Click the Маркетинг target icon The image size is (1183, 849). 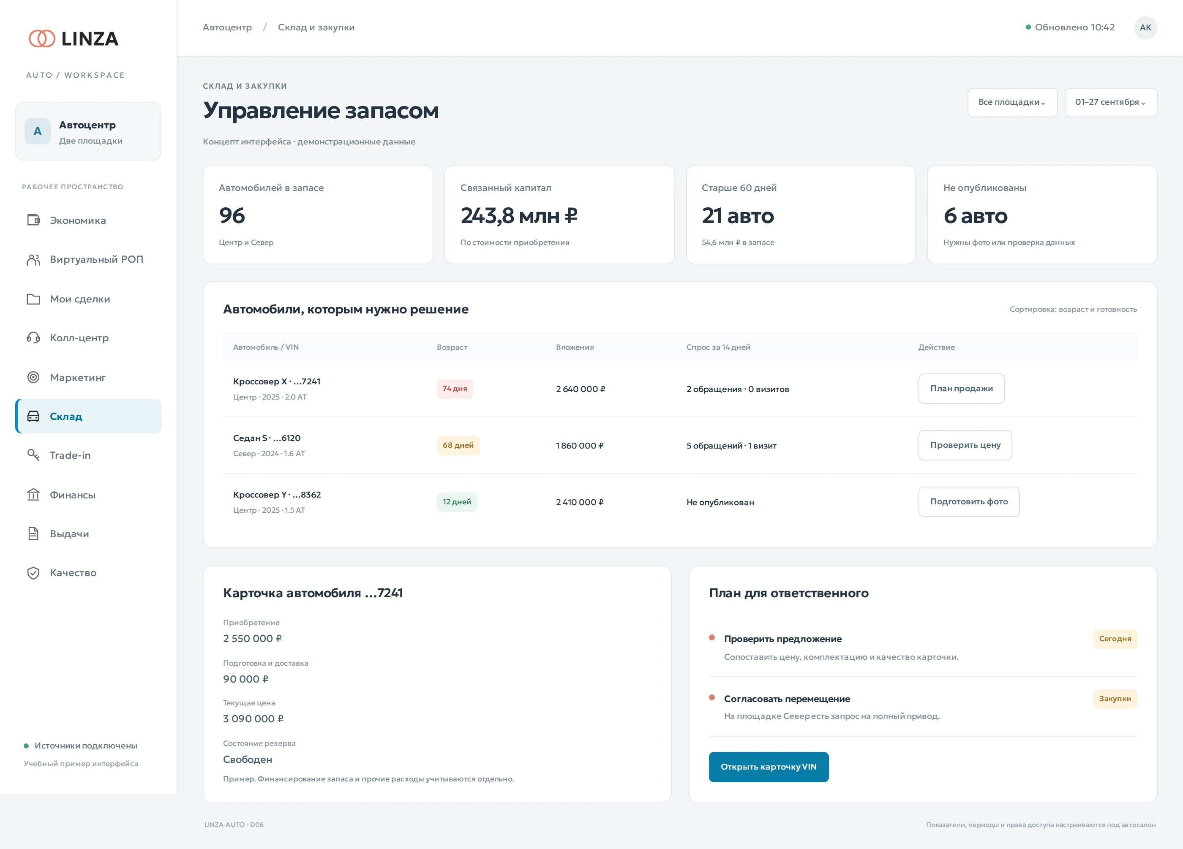pyautogui.click(x=33, y=377)
